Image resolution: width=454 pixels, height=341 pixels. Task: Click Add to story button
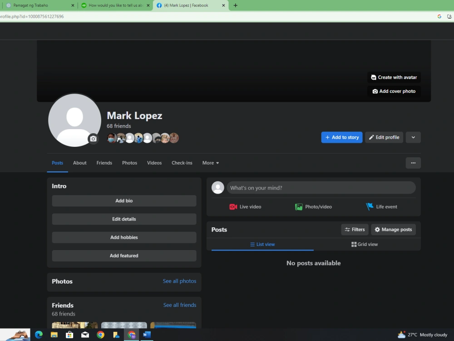342,137
